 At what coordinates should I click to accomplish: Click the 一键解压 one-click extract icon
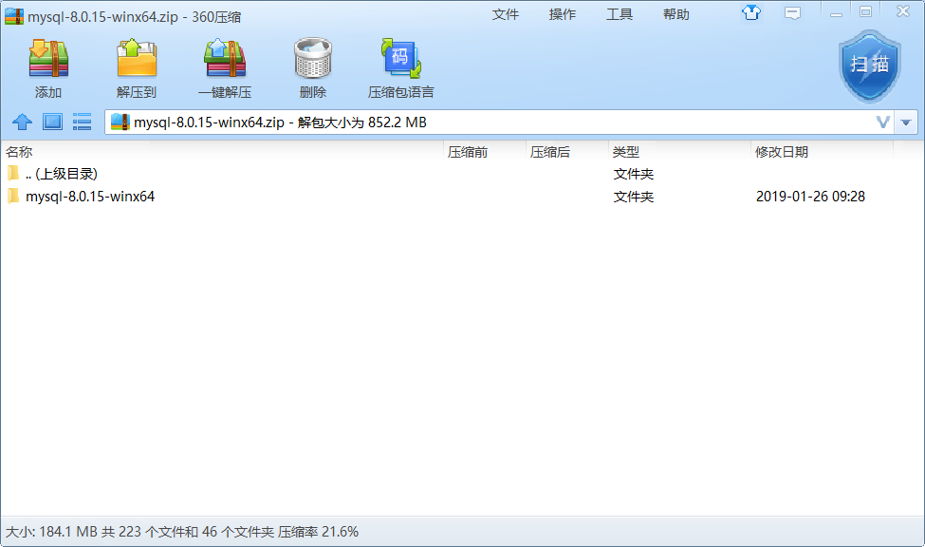click(225, 59)
